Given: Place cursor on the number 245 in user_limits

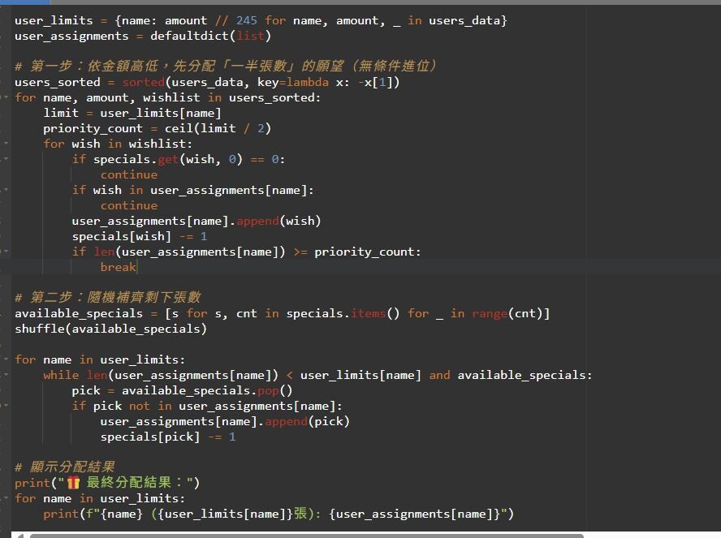Looking at the screenshot, I should 247,20.
